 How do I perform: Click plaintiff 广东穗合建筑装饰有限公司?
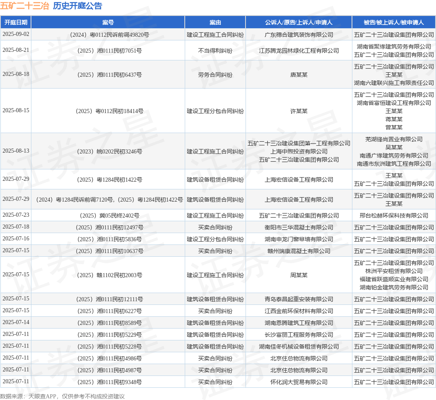point(299,35)
